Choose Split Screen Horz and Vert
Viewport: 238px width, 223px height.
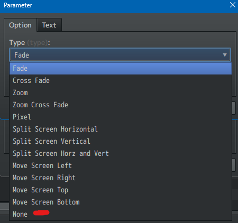point(121,153)
